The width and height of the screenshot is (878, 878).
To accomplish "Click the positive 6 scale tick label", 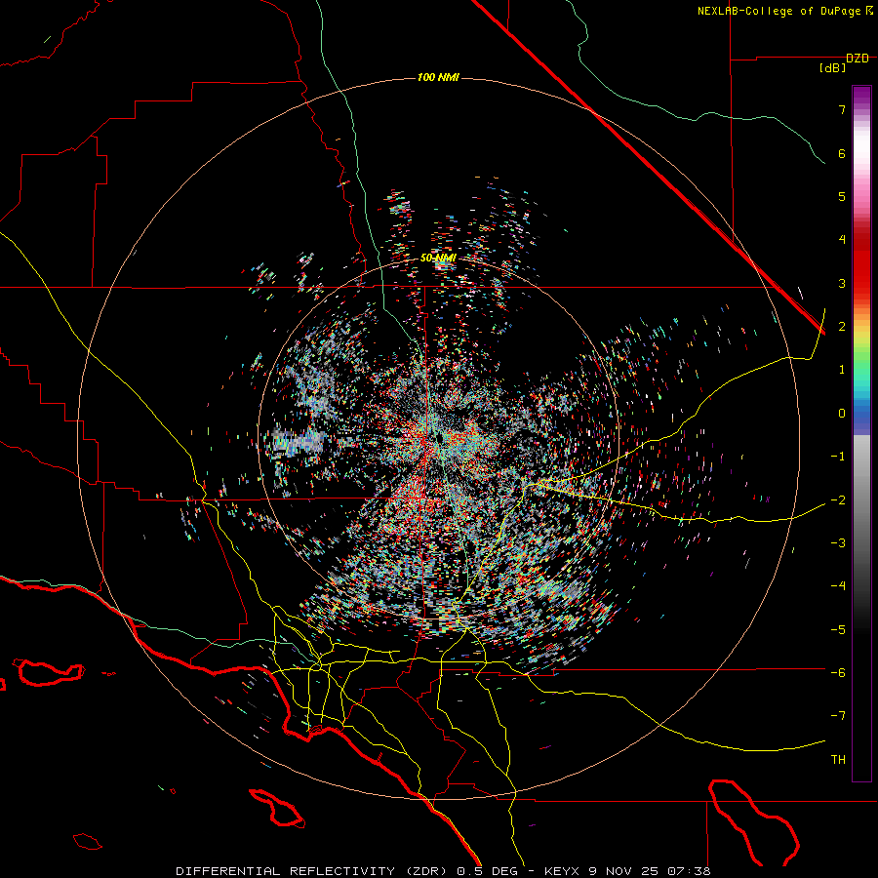I will pos(842,153).
